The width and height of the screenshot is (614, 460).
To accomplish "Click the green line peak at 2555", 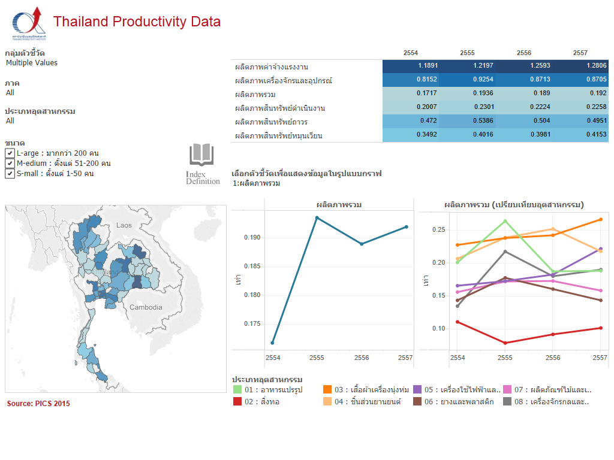I will [x=505, y=221].
